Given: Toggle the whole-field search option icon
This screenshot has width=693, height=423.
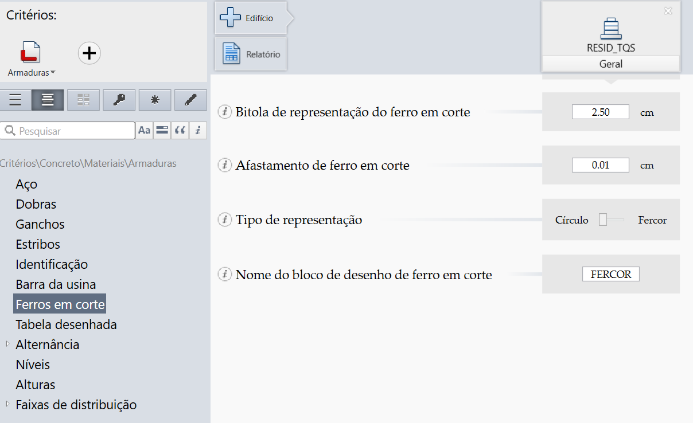Looking at the screenshot, I should [x=162, y=131].
